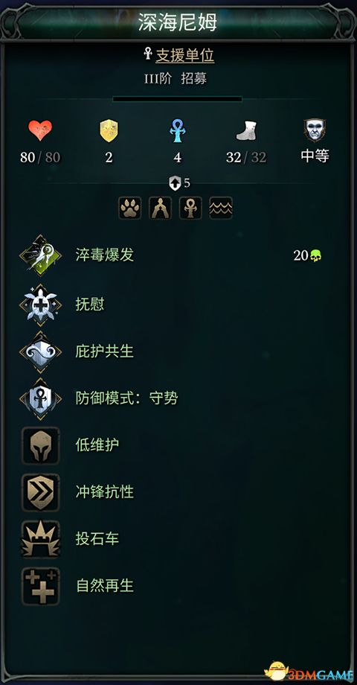The width and height of the screenshot is (357, 685).
Task: Click the green skull poison damage icon
Action: tap(315, 255)
